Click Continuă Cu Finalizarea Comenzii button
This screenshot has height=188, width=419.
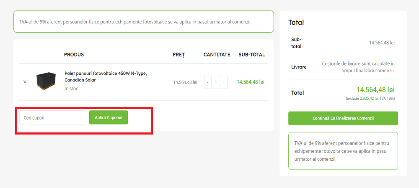343,118
